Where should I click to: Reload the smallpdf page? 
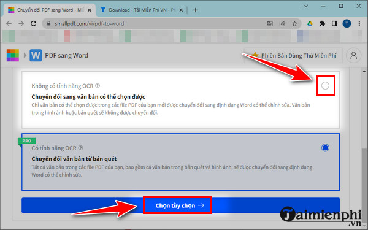pos(34,23)
